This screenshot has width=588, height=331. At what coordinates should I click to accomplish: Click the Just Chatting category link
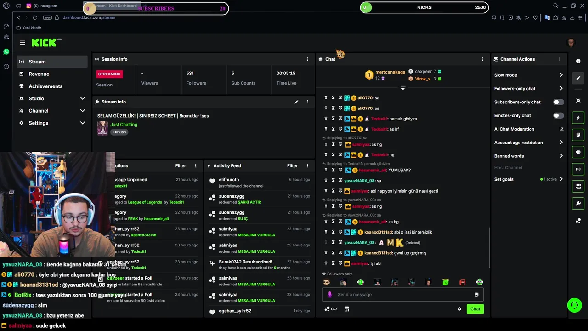124,125
